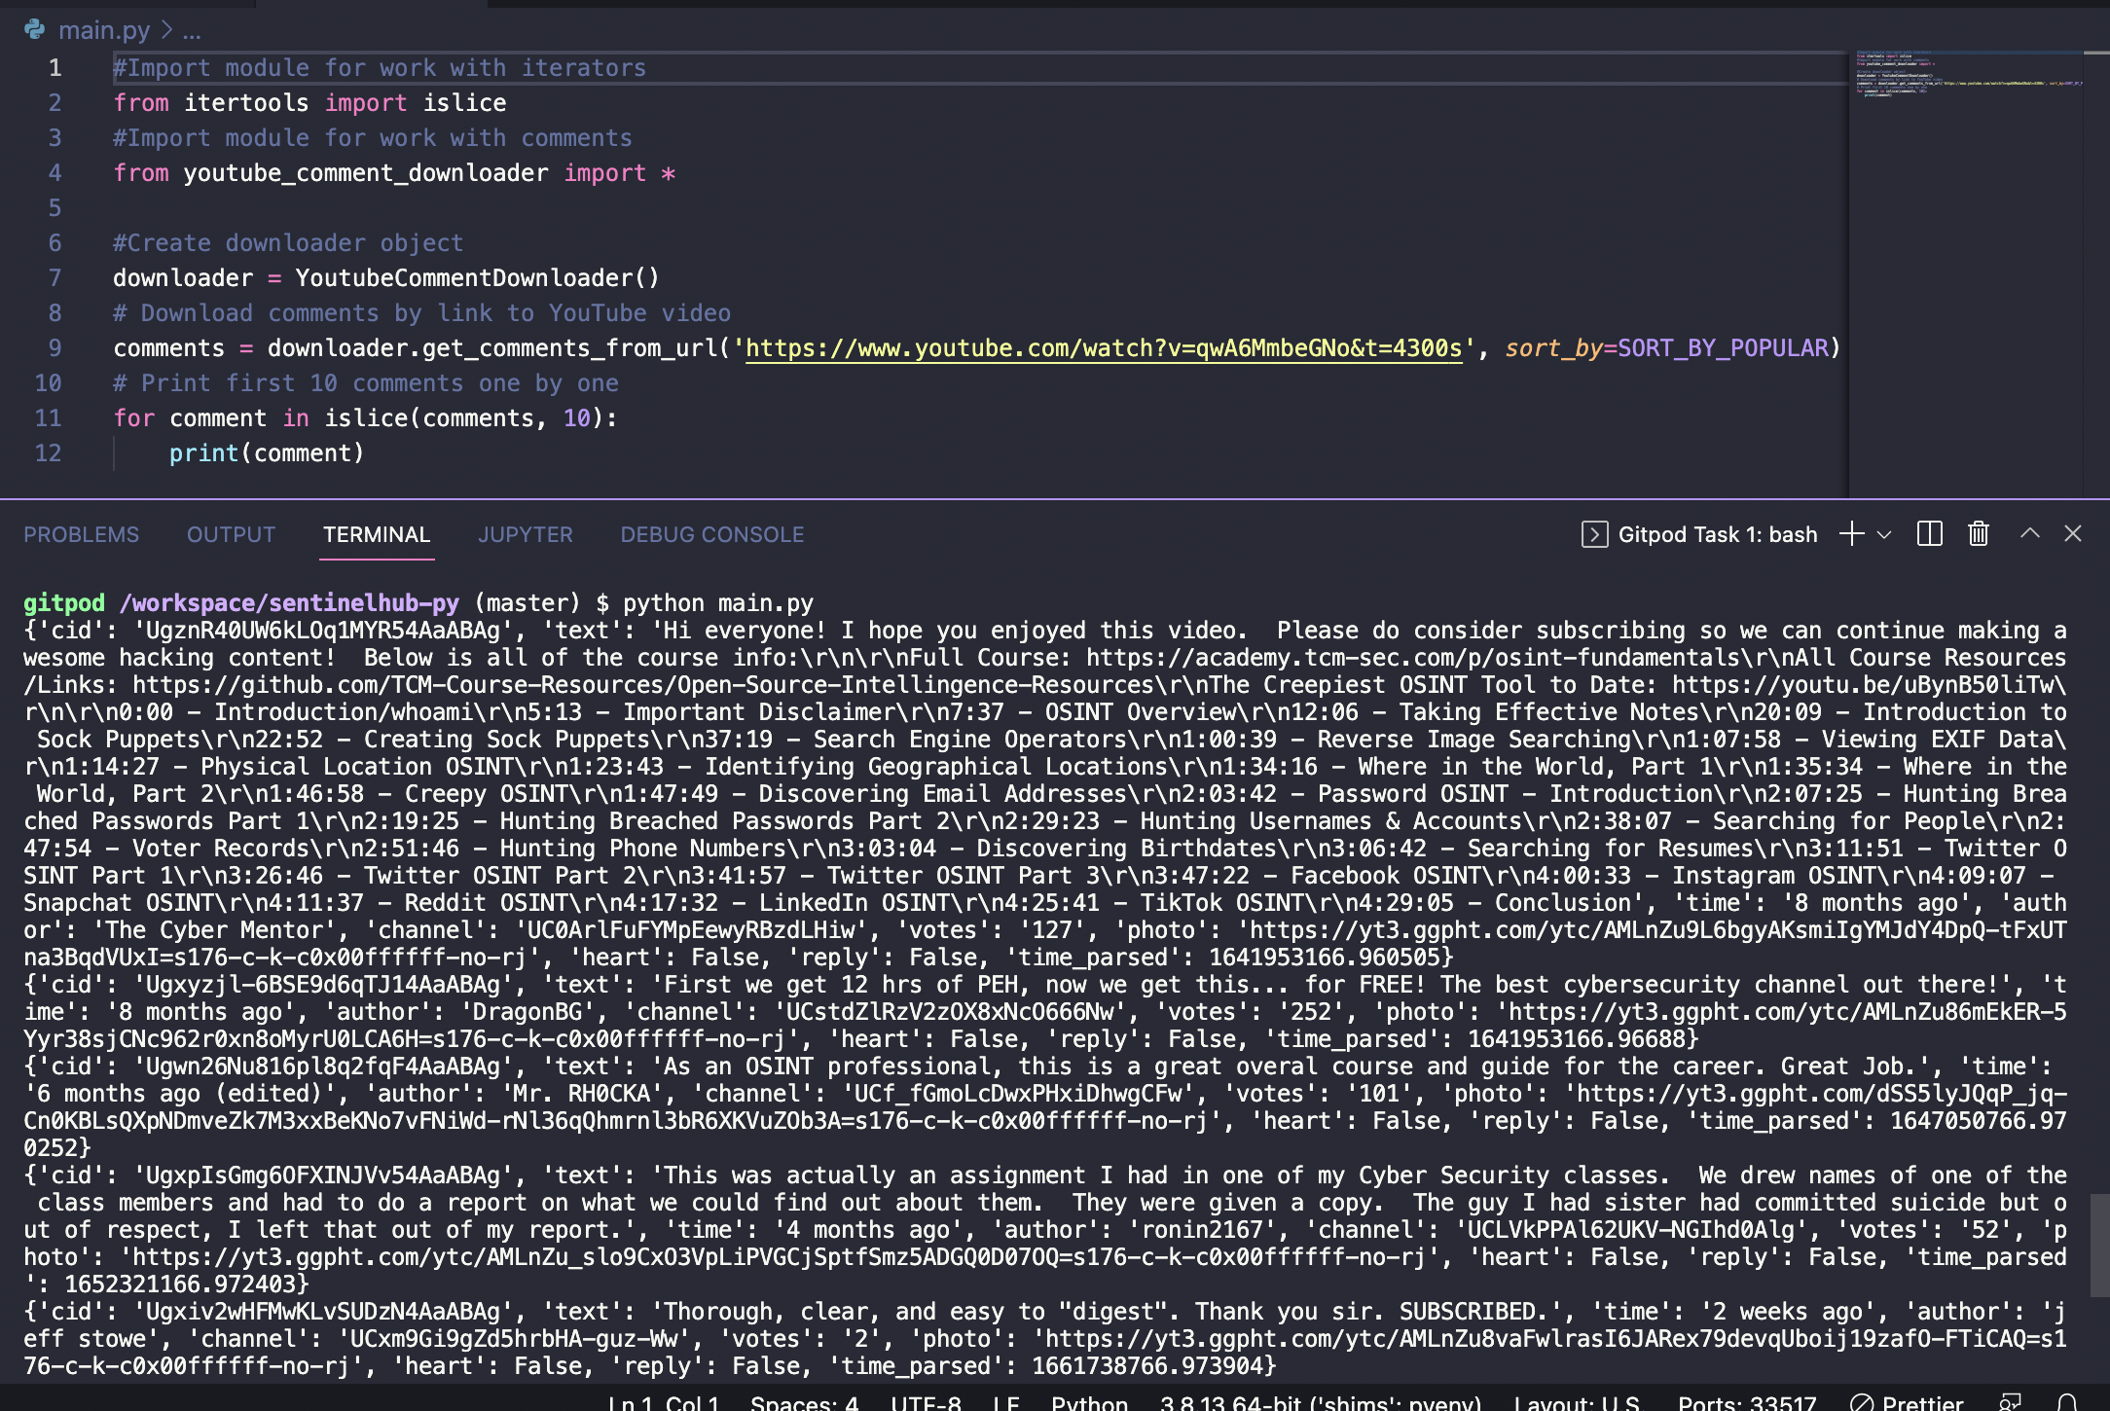Open the github.com TCM-Course-Resources link in terminal
Viewport: 2110px width, 1411px height.
[643, 685]
